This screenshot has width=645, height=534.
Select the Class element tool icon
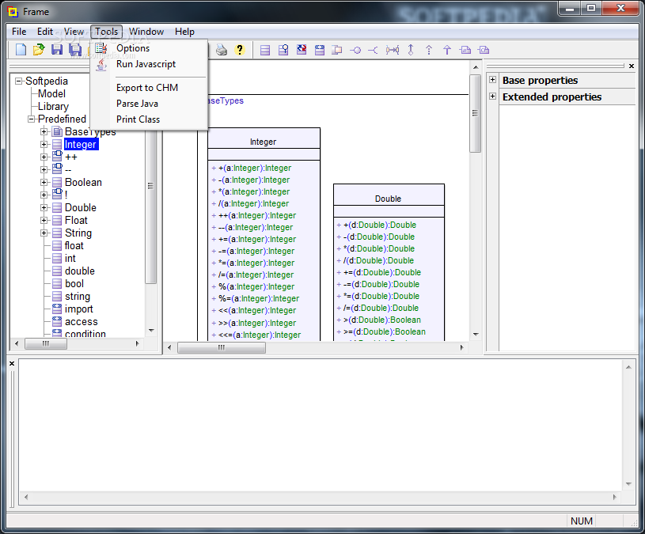(265, 50)
